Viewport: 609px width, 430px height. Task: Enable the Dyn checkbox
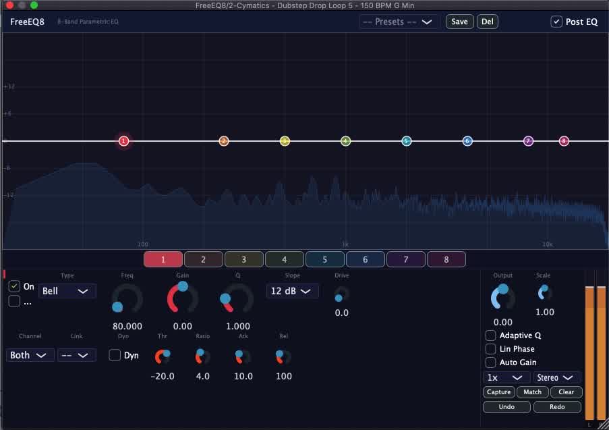coord(115,355)
